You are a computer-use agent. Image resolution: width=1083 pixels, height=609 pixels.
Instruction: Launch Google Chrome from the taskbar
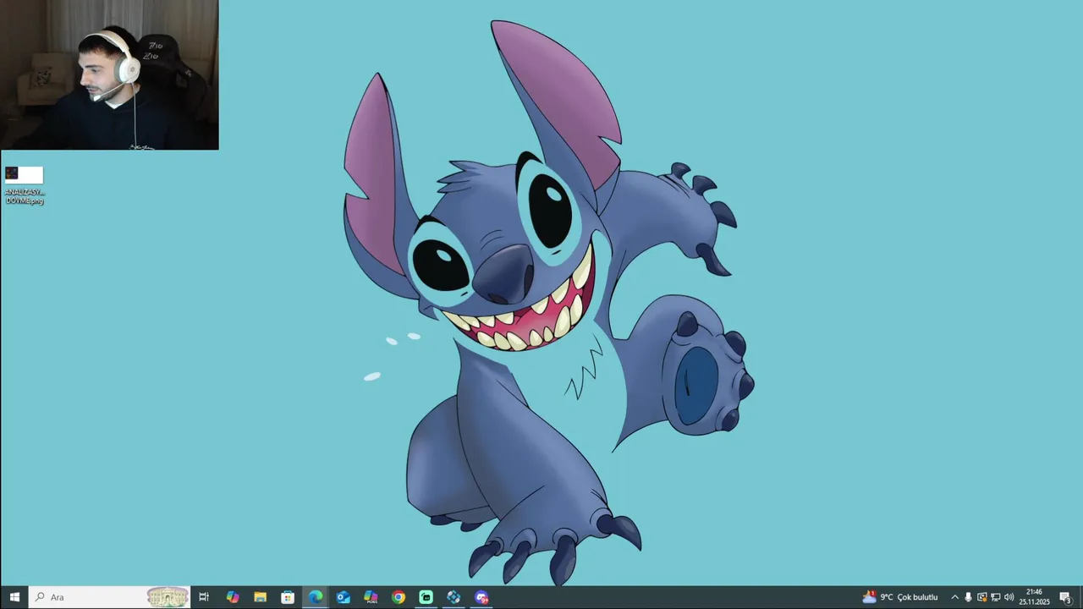[399, 597]
